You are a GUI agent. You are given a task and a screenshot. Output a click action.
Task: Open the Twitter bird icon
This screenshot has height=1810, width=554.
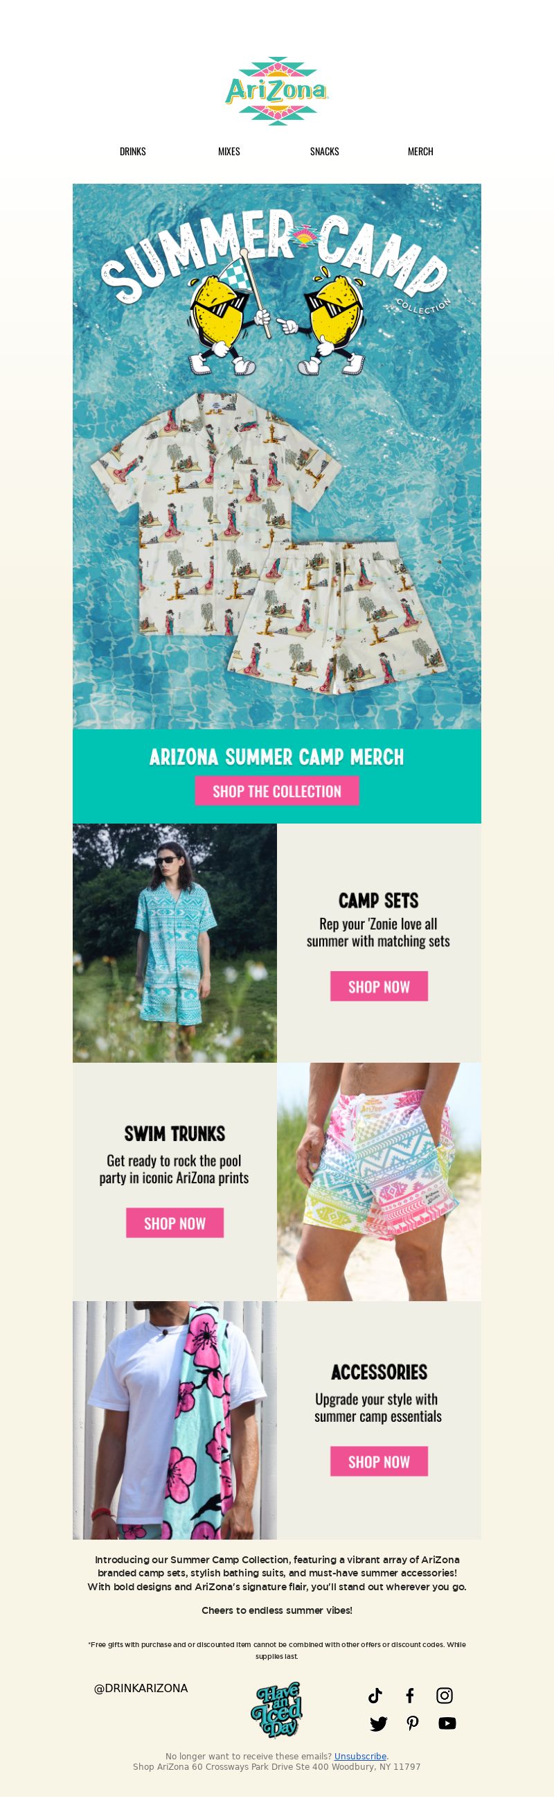pos(379,1723)
